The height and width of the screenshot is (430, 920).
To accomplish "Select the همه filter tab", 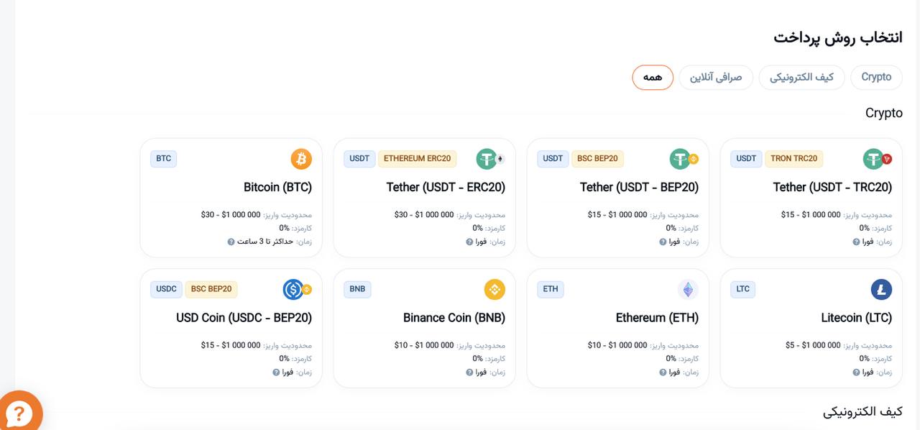I will coord(653,78).
